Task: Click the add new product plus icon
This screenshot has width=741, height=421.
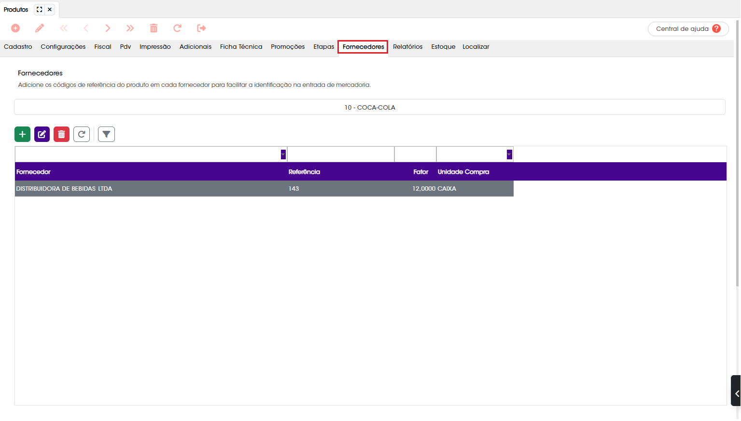Action: click(x=15, y=28)
